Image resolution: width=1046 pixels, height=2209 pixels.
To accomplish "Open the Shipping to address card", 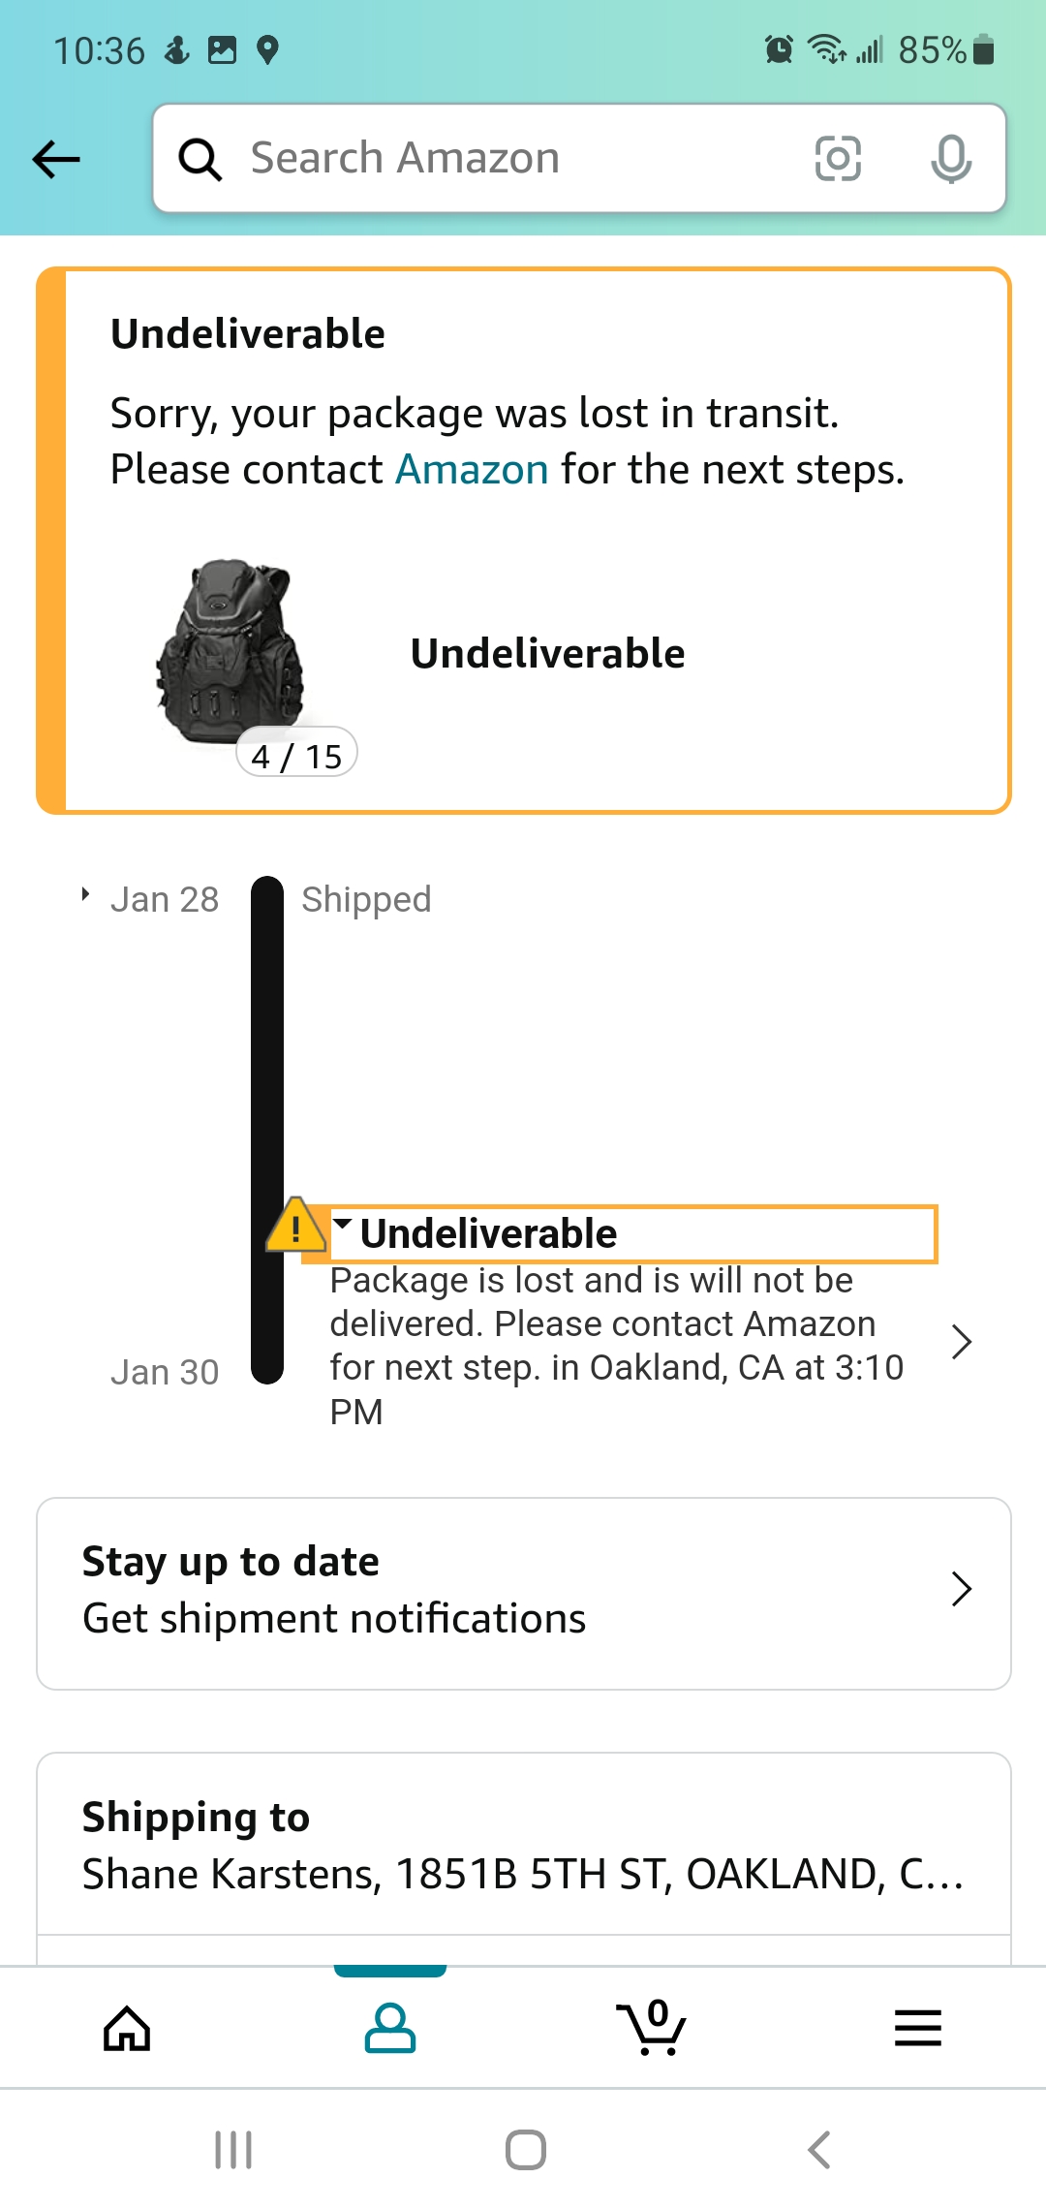I will (x=523, y=1847).
